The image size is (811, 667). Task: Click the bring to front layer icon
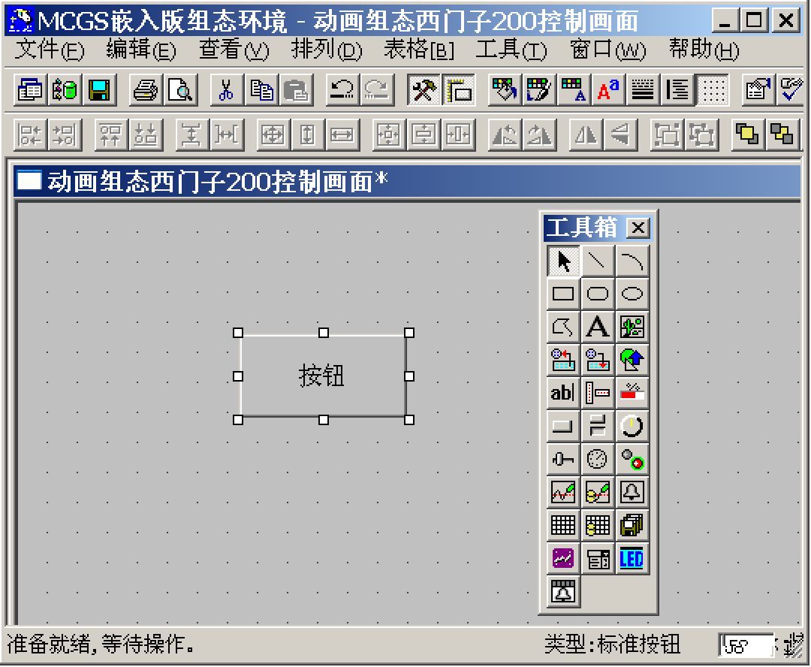[747, 134]
